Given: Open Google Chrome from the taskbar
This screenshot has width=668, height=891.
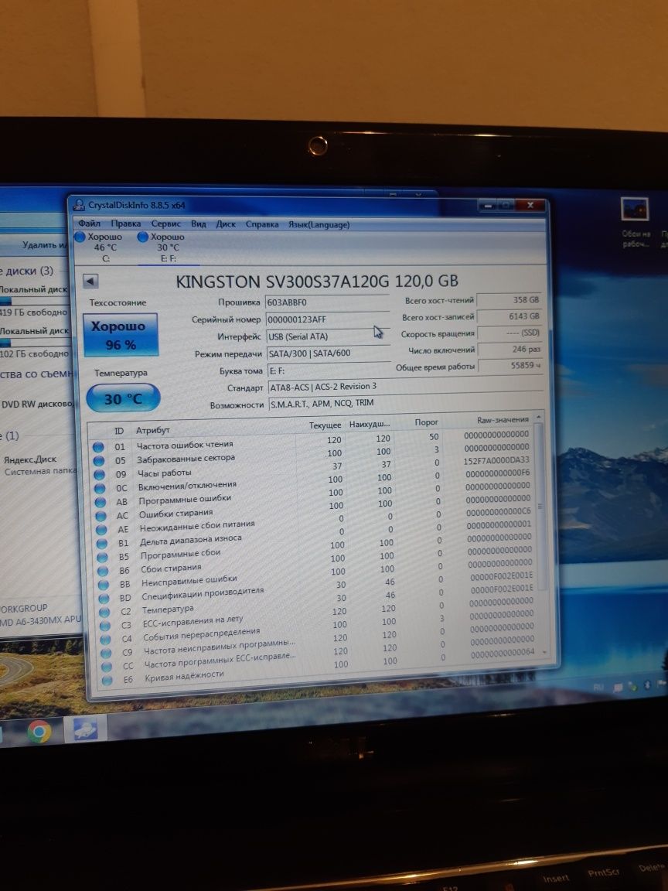Looking at the screenshot, I should pos(39,731).
